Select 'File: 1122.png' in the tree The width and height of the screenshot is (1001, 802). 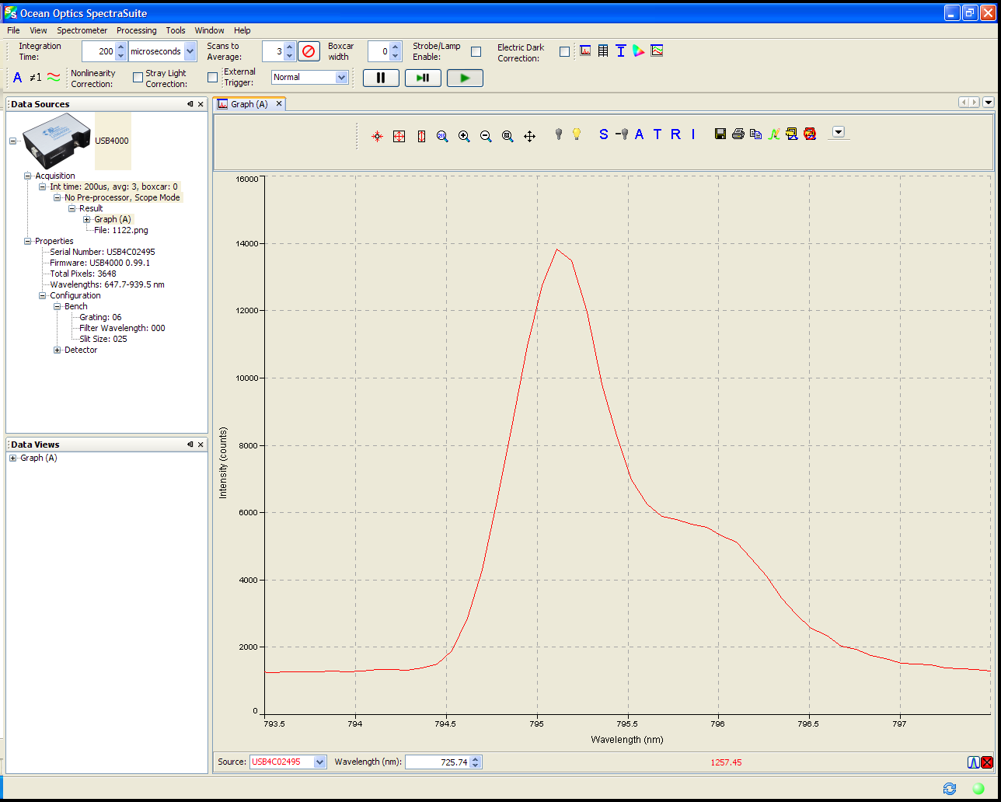120,230
